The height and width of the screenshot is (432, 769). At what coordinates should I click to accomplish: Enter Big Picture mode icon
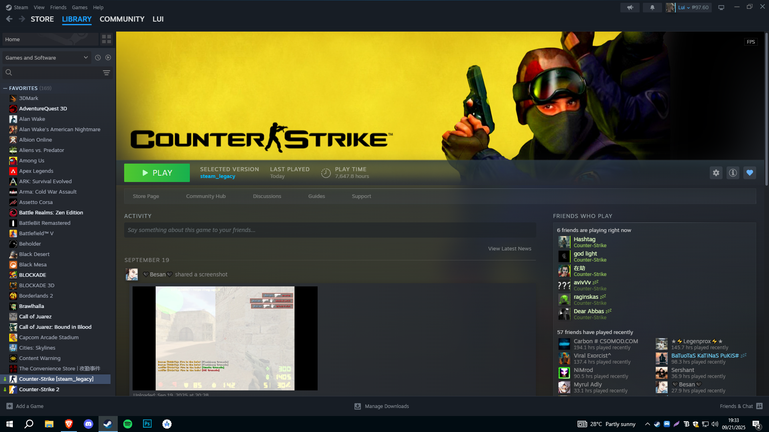click(721, 8)
